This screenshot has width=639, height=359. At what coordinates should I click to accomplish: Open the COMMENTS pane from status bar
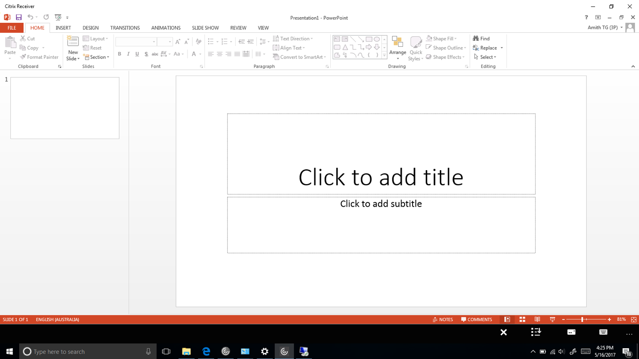coord(477,319)
